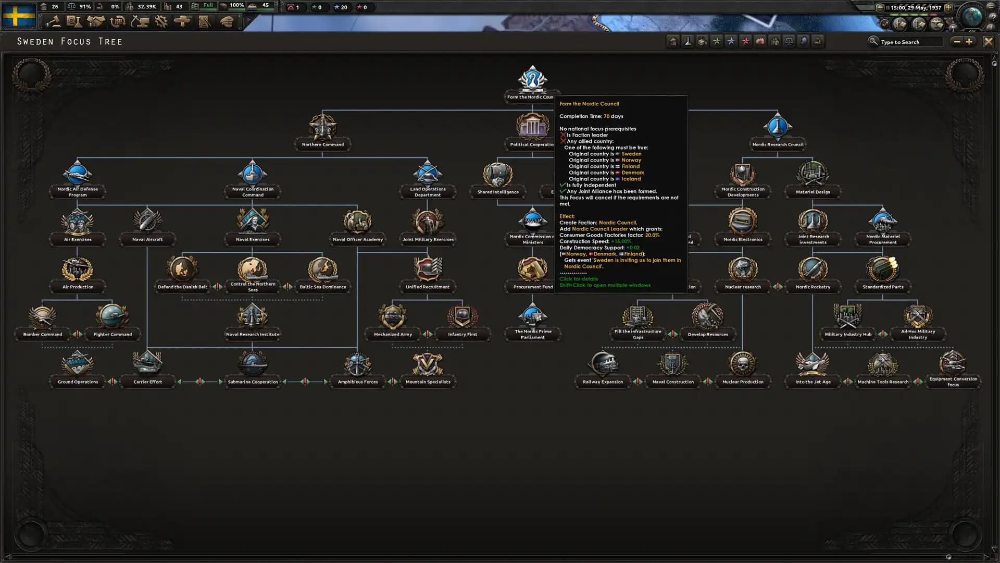Viewport: 1000px width, 563px height.
Task: Open the Production tab with the wrench icon
Action: click(161, 22)
